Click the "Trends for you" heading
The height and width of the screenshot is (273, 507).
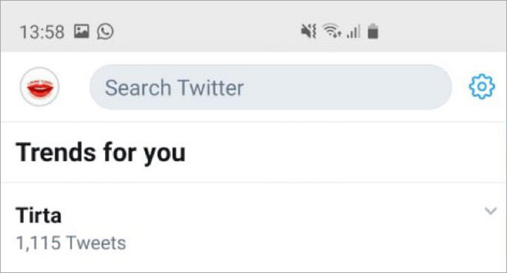(x=101, y=153)
